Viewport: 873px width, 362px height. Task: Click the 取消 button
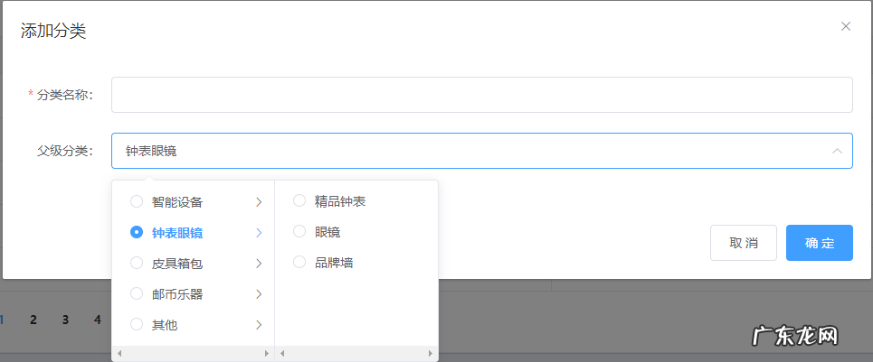point(743,243)
